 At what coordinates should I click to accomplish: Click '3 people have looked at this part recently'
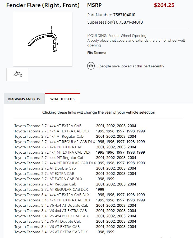tap(130, 66)
